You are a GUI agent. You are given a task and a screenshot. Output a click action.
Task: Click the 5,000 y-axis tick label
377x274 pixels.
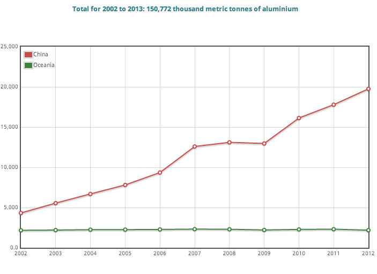(x=11, y=208)
